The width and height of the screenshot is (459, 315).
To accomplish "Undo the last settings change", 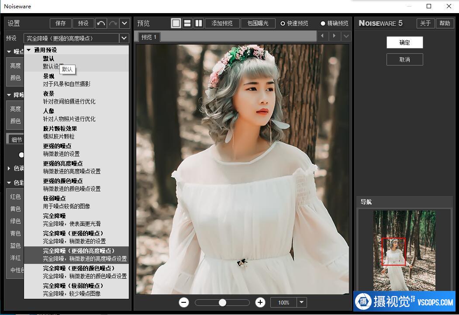I will (x=101, y=24).
